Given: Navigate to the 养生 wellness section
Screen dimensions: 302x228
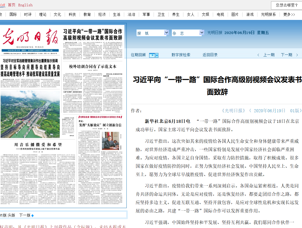Looking at the screenshot, I should click(176, 14).
